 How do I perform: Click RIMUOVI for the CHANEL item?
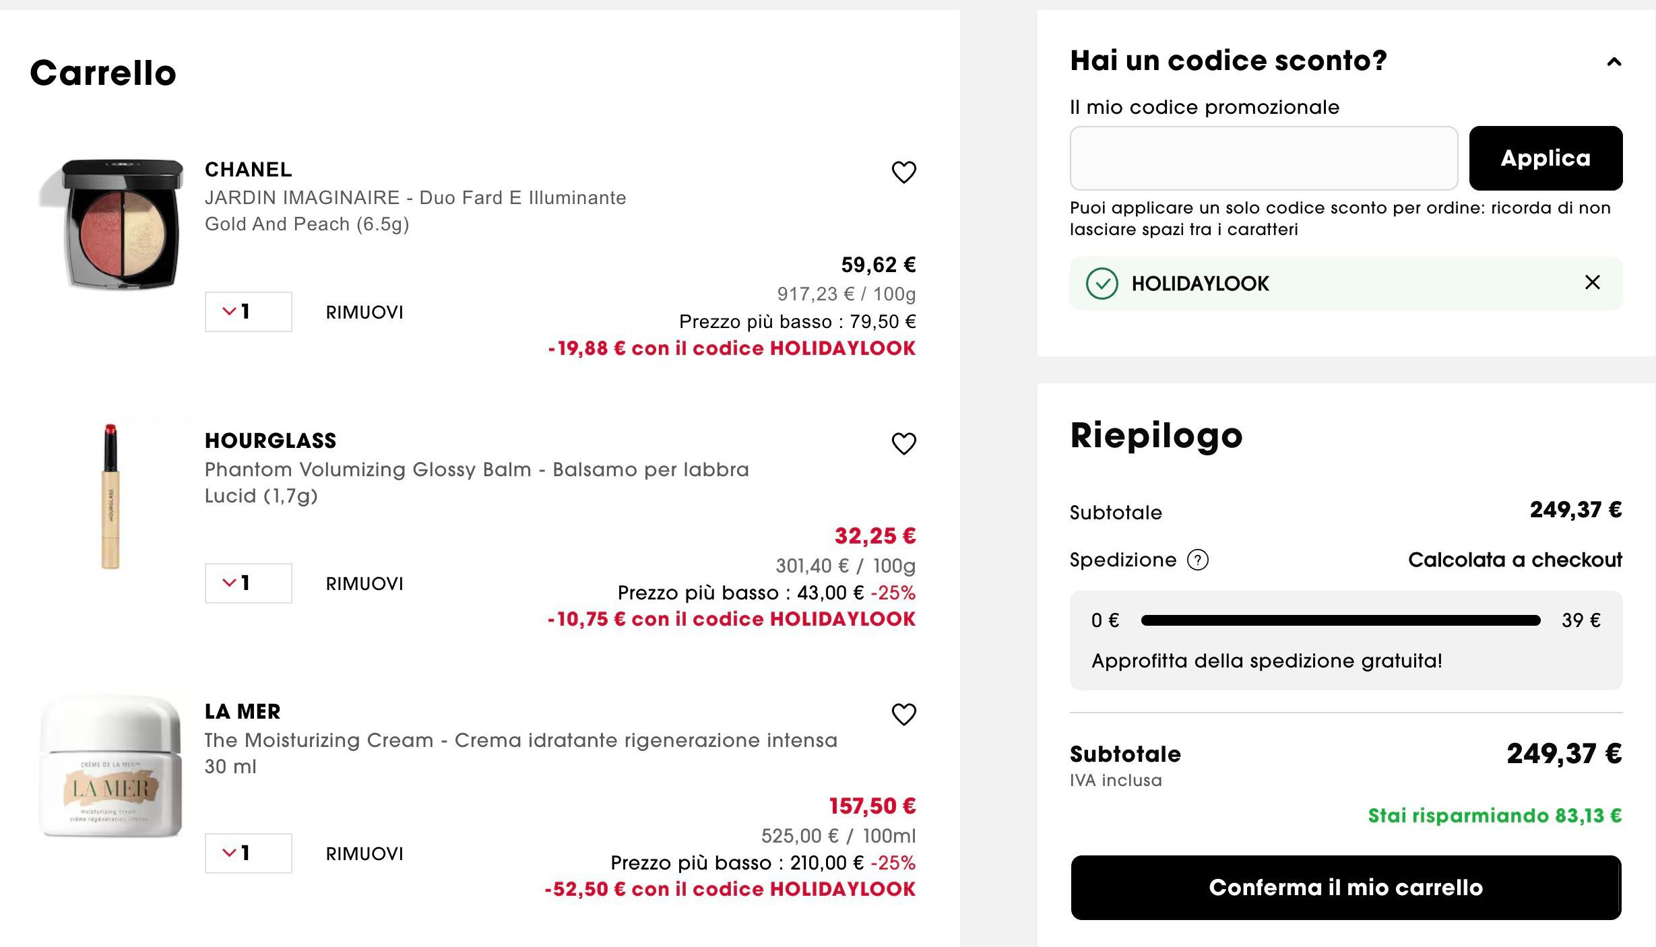(x=364, y=313)
